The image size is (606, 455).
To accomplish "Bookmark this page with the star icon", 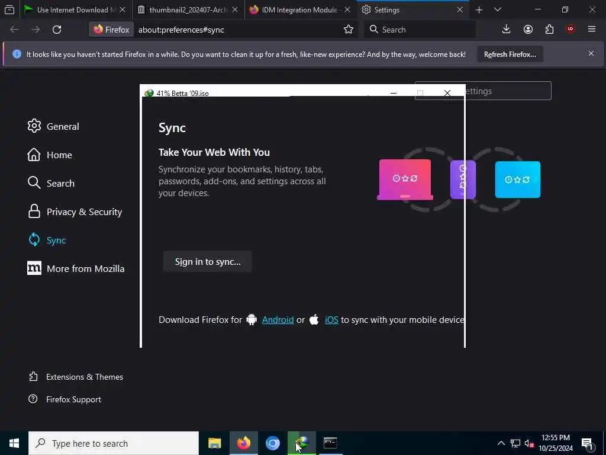I will click(x=348, y=30).
